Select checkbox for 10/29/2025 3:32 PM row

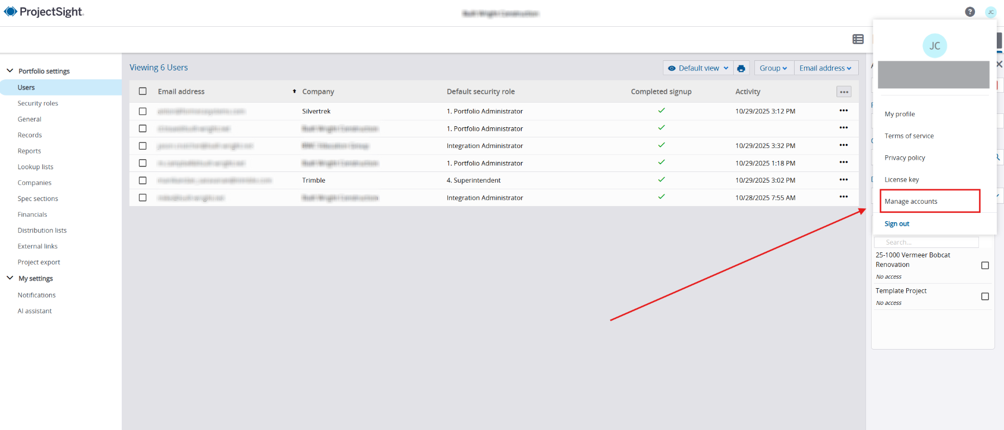tap(143, 146)
